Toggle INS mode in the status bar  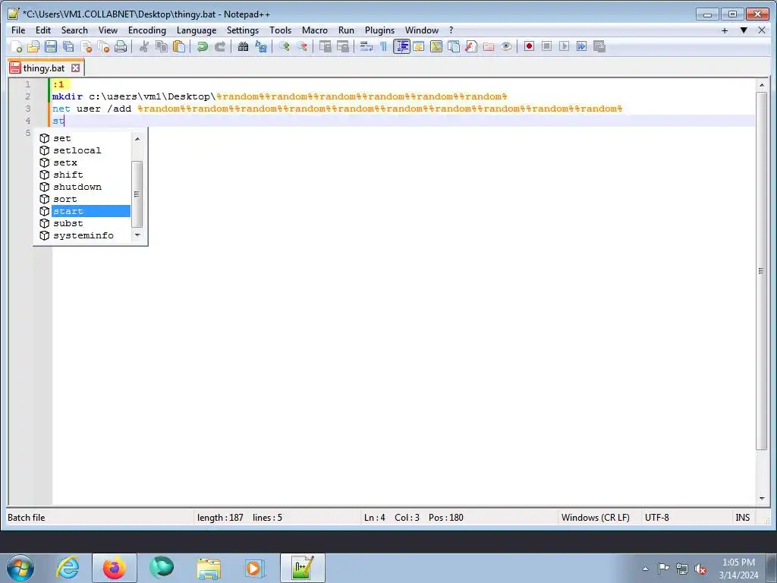(x=742, y=518)
